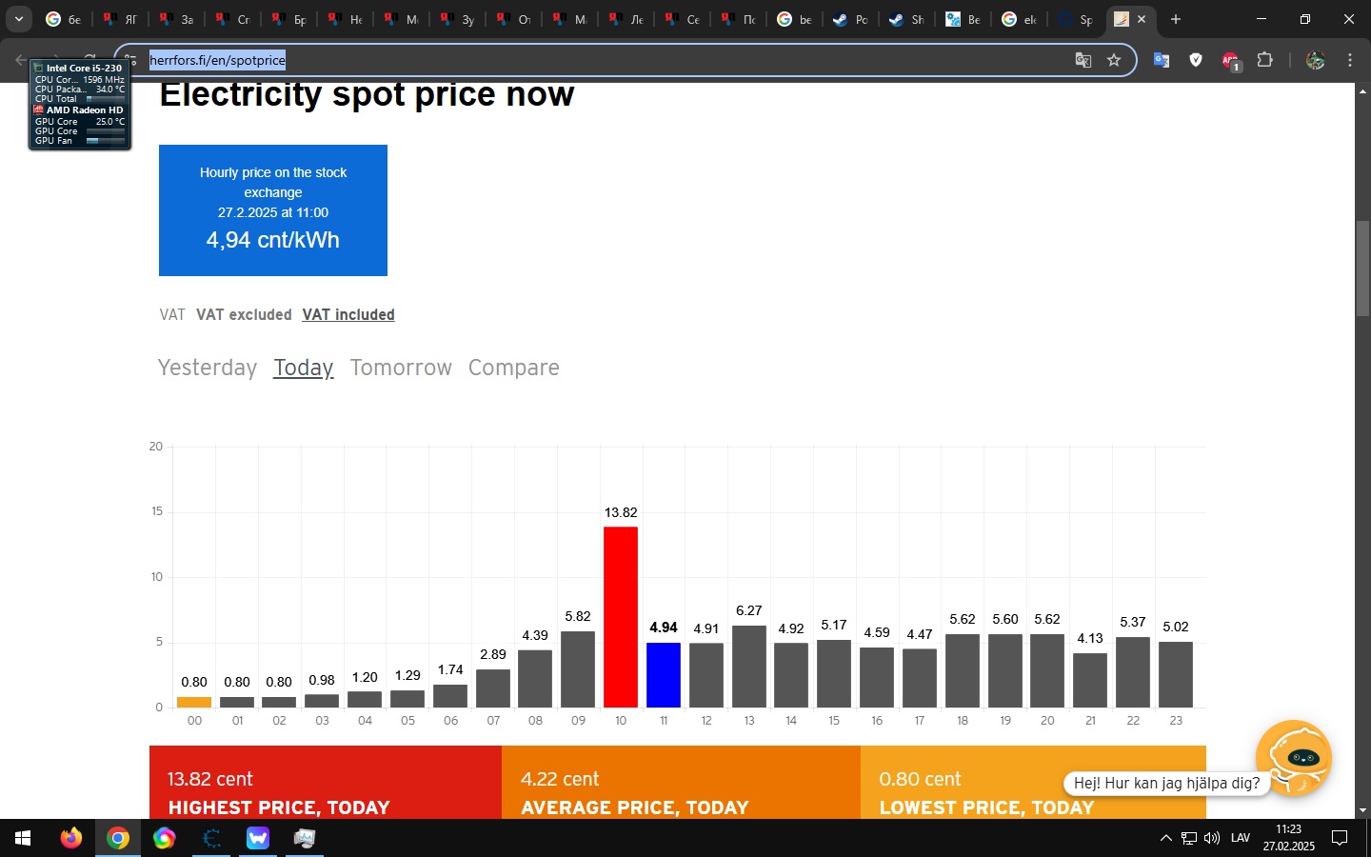
Task: Open the chatbot assistant robot icon
Action: click(x=1294, y=758)
